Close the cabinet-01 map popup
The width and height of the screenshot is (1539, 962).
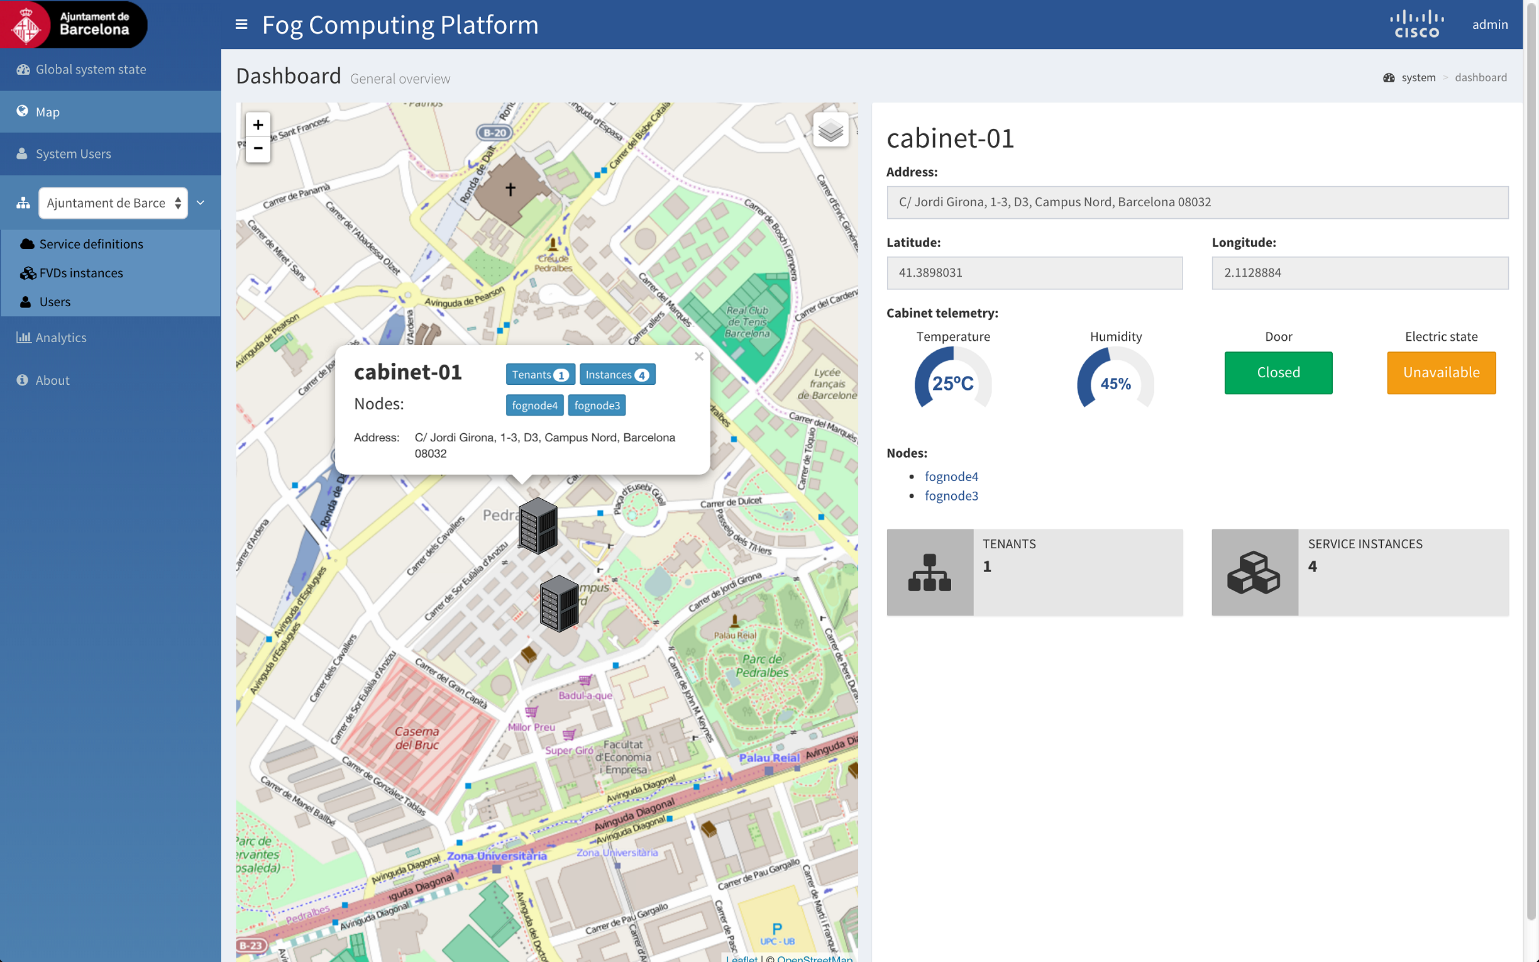coord(699,357)
